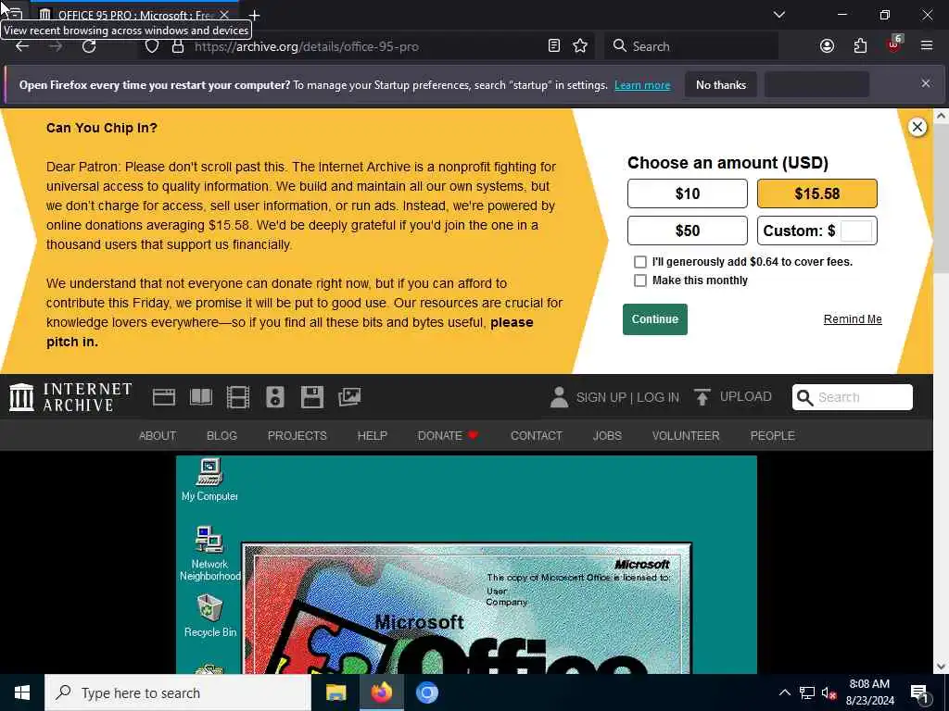This screenshot has width=949, height=711.
Task: Toggle Firefox reader view icon
Action: point(554,46)
